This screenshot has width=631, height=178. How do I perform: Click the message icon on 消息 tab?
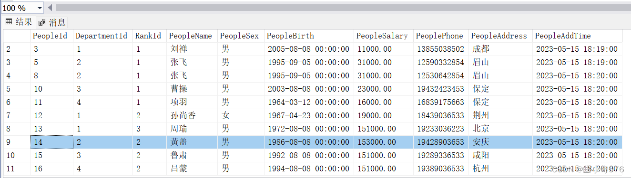[x=42, y=22]
